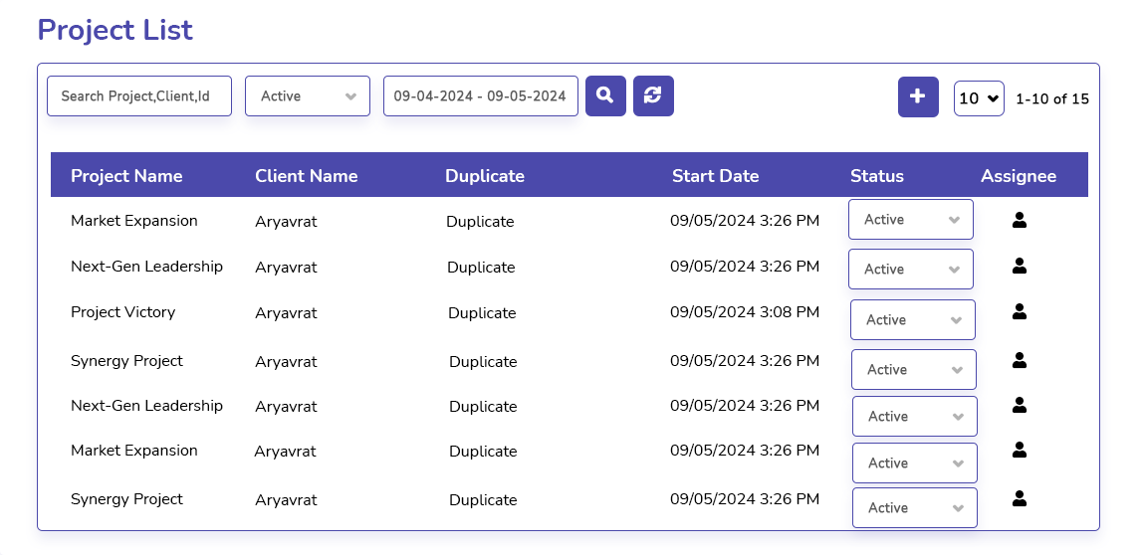Screen dimensions: 1144x555
Task: Click the Client Name column header
Action: tap(307, 176)
